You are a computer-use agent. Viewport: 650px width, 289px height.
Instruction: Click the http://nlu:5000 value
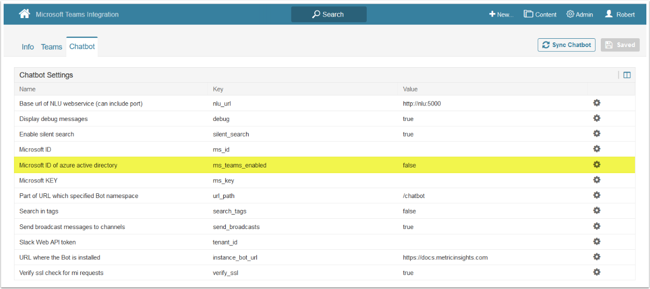[422, 103]
